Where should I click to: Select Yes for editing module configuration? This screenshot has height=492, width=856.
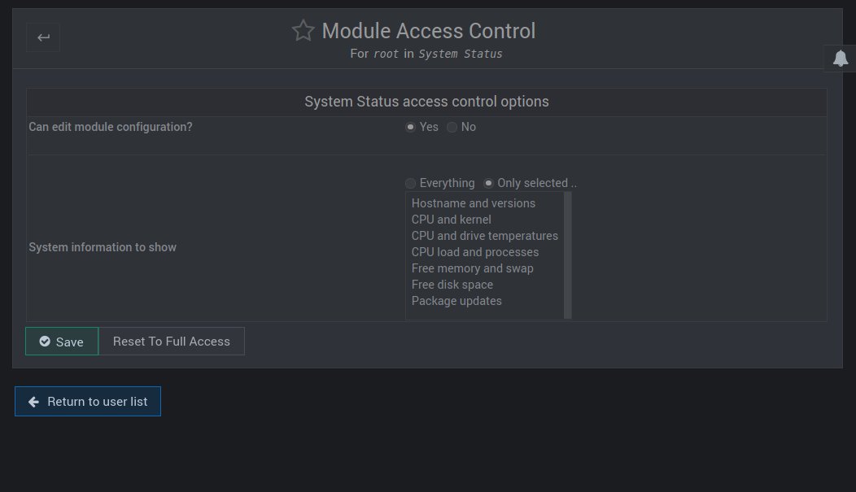(410, 127)
